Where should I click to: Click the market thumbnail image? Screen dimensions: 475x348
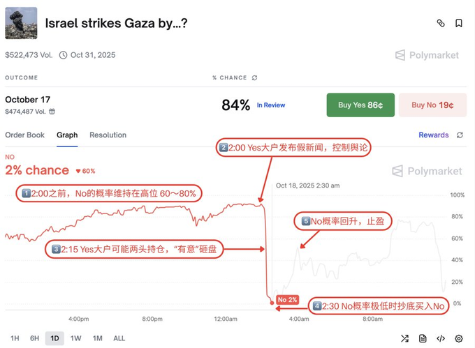point(21,23)
